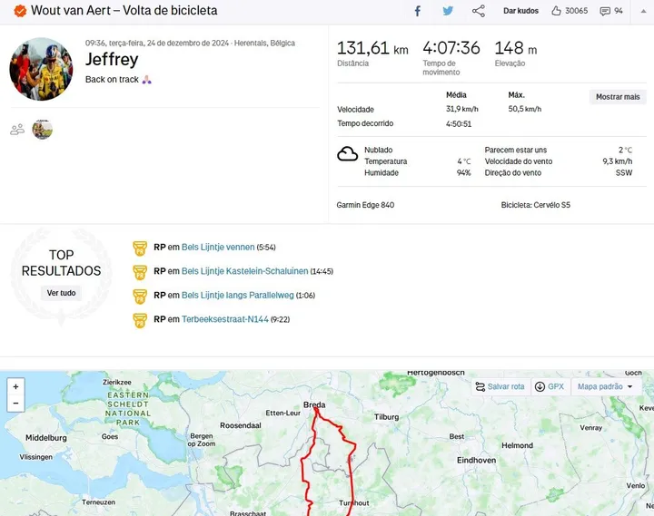Click the kudos thumbs-up count icon

pos(556,11)
